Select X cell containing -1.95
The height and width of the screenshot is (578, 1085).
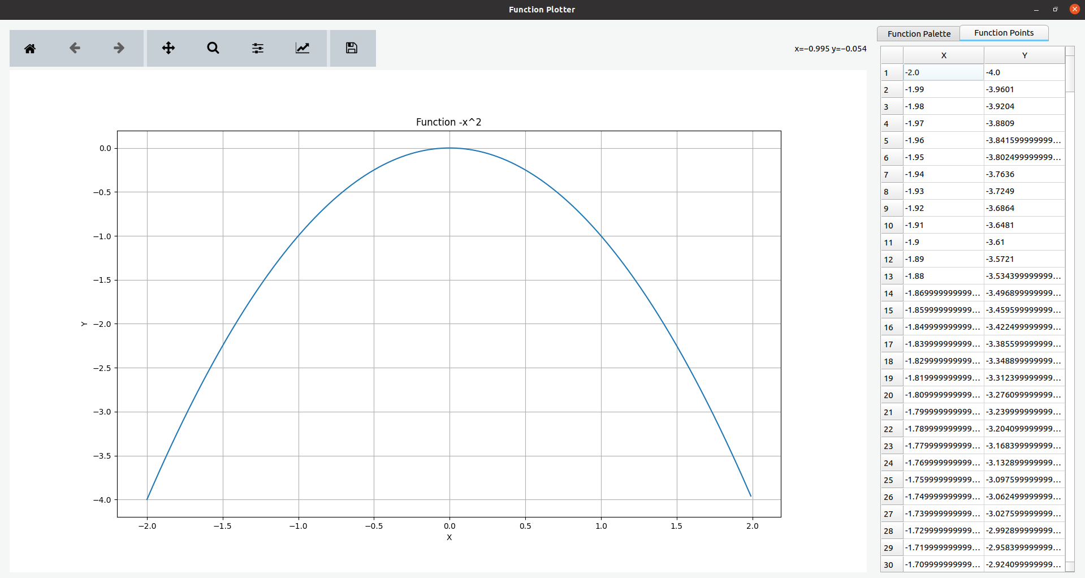pyautogui.click(x=944, y=157)
